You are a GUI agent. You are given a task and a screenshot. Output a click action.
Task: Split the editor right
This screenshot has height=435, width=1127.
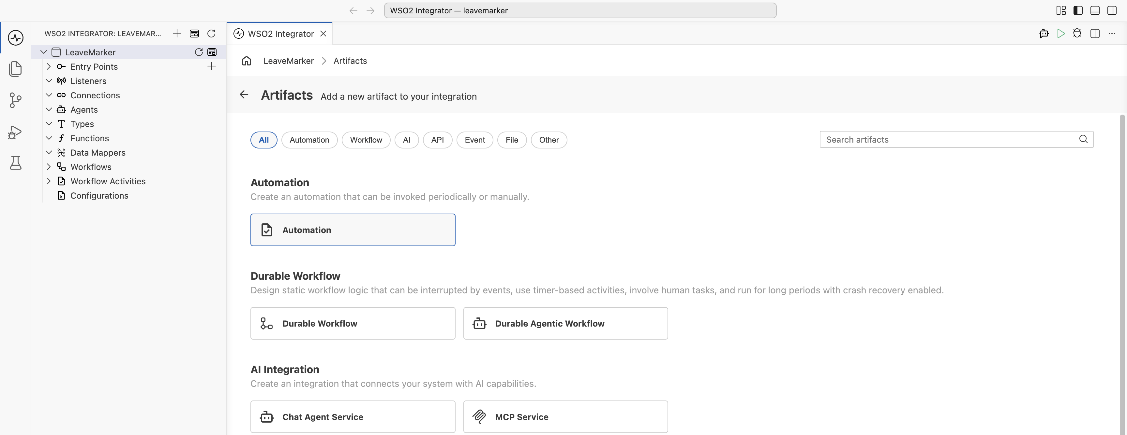click(x=1095, y=34)
